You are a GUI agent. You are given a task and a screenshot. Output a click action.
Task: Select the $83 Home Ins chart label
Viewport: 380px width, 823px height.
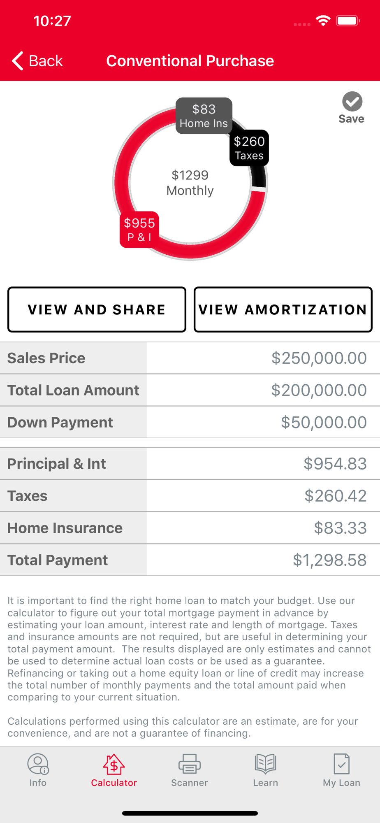click(x=204, y=116)
